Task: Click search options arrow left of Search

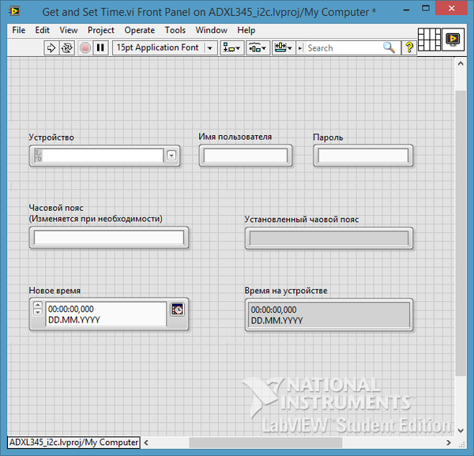Action: click(x=300, y=47)
